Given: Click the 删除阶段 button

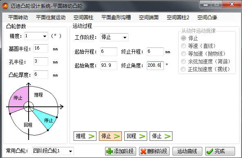Looking at the screenshot, I should pos(154,151).
